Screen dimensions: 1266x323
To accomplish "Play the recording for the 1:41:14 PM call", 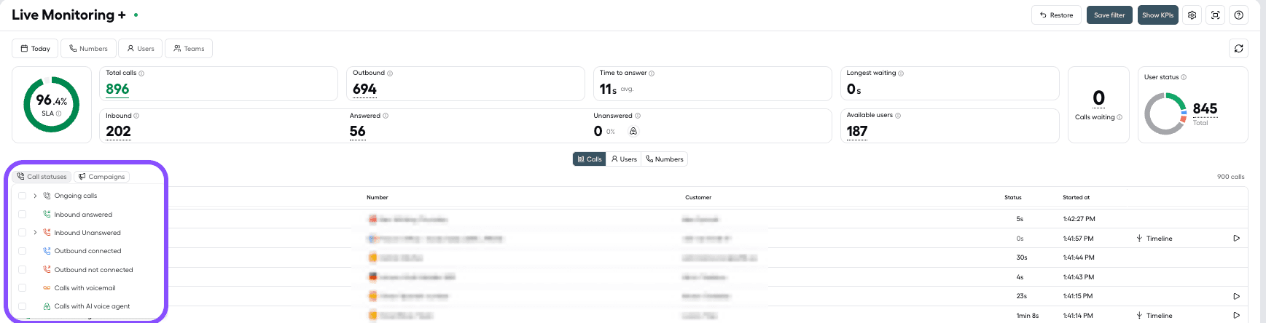I will pyautogui.click(x=1236, y=316).
